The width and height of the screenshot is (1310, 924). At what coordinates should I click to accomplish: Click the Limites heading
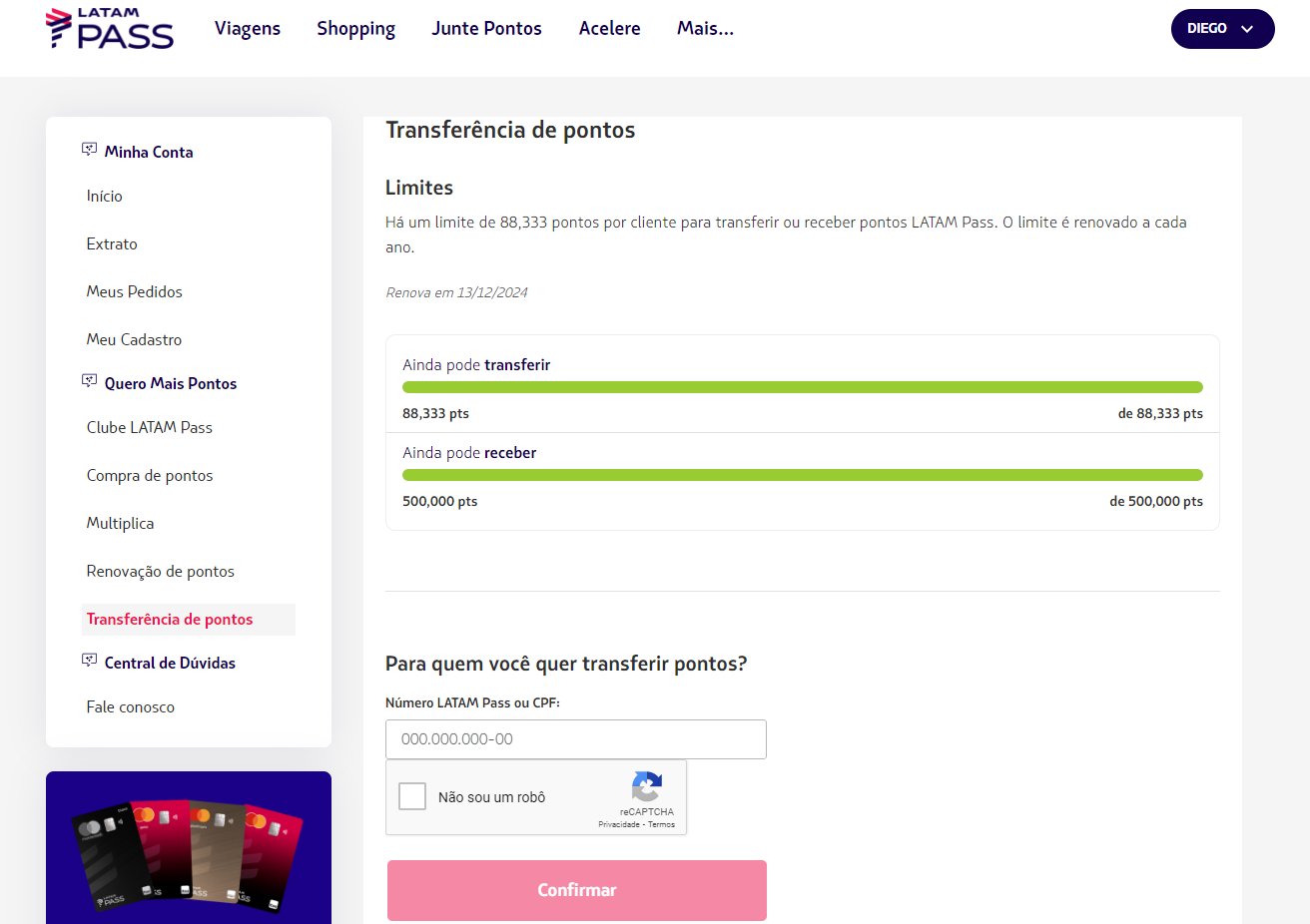(x=419, y=188)
